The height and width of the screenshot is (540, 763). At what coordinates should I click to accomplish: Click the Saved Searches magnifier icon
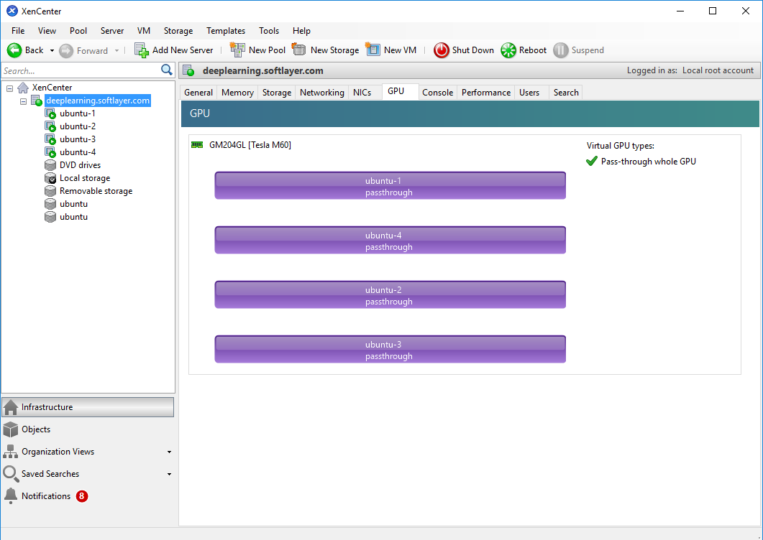(x=11, y=474)
